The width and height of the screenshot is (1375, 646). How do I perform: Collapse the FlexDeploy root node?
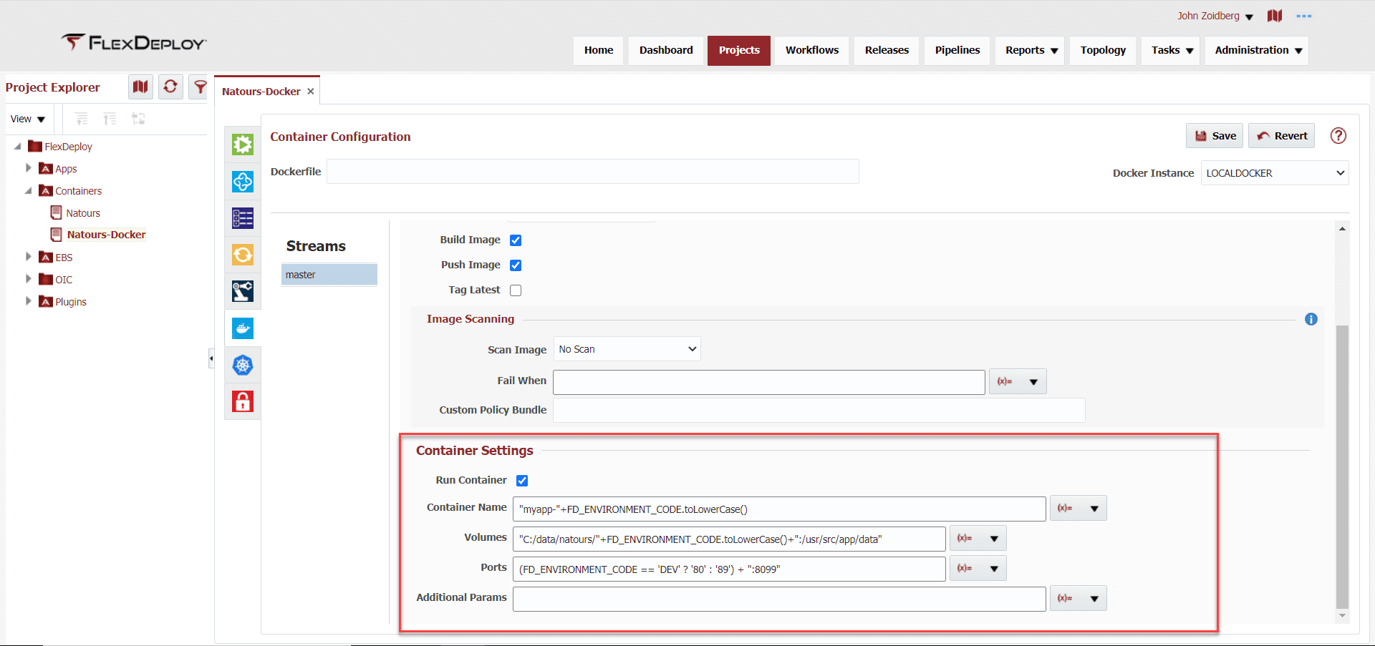18,146
